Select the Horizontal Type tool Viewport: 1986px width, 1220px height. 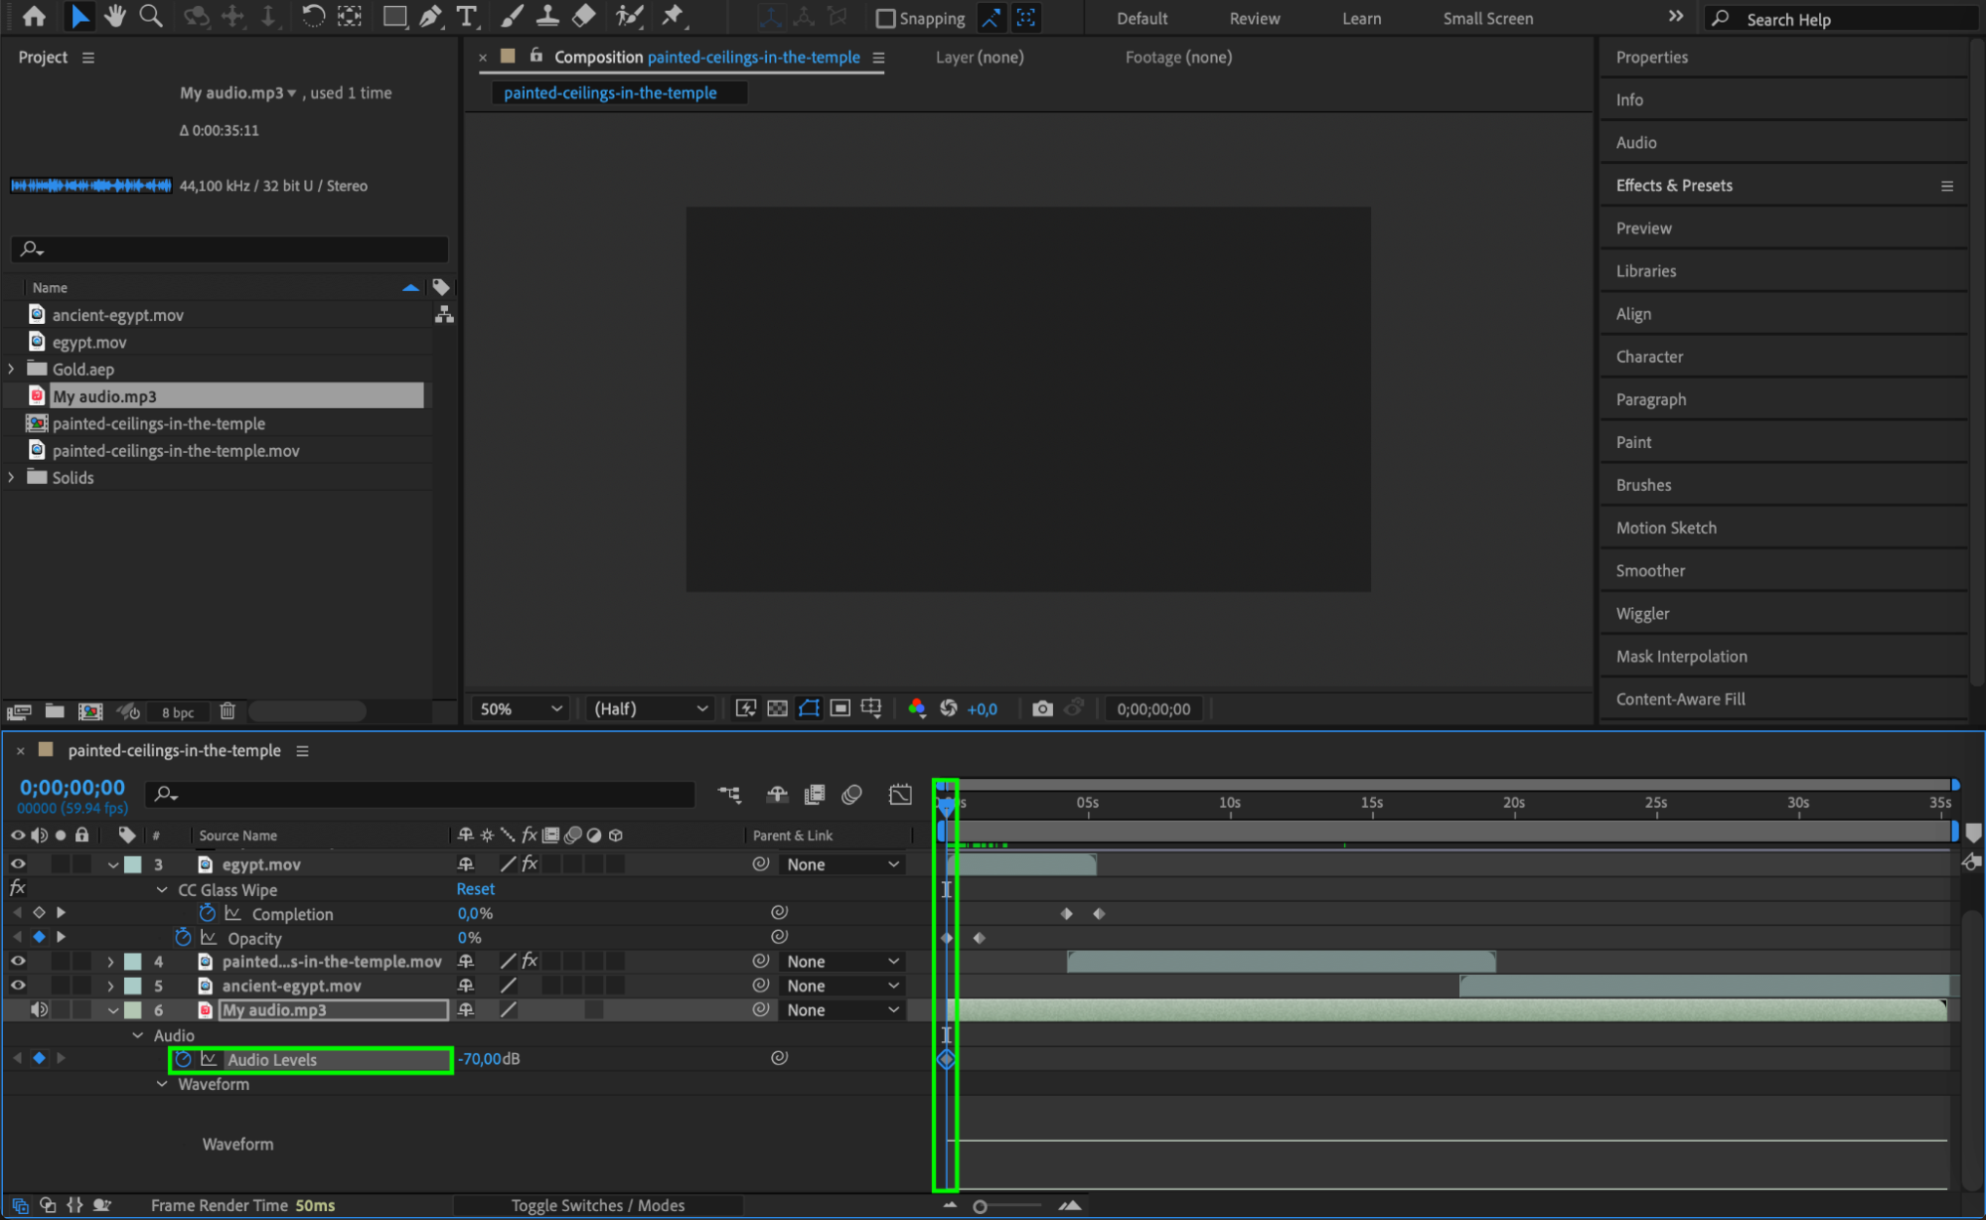[x=466, y=16]
